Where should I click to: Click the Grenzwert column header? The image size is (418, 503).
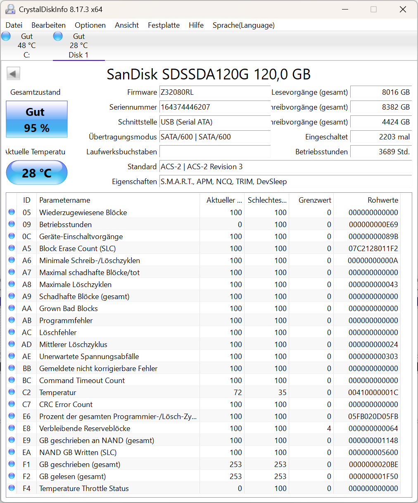coord(311,200)
